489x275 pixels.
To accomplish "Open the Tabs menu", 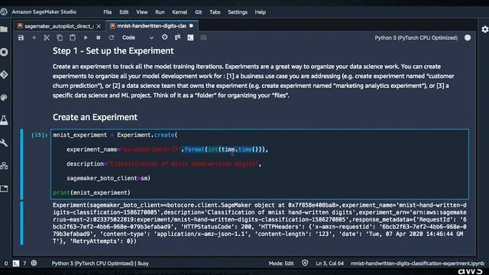I will point(215,12).
